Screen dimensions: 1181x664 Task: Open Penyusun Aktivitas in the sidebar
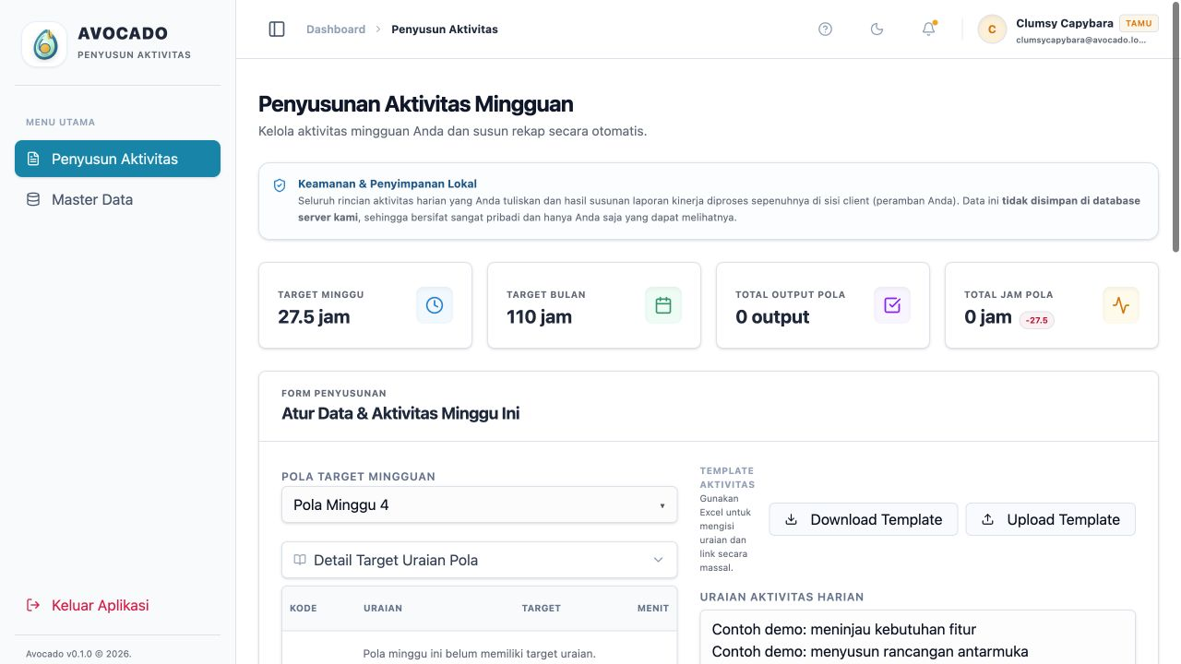pos(117,159)
